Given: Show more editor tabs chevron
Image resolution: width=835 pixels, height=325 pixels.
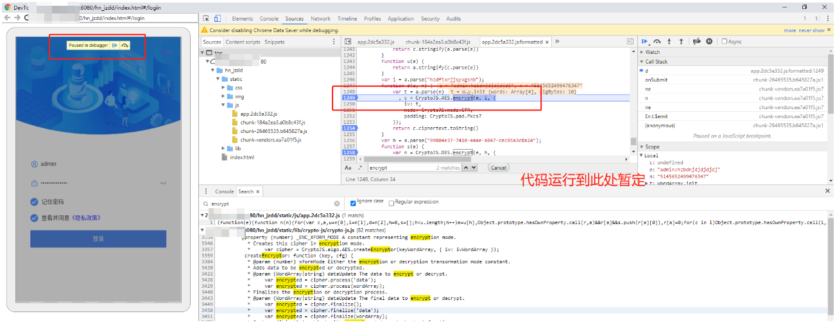Looking at the screenshot, I should coord(556,42).
